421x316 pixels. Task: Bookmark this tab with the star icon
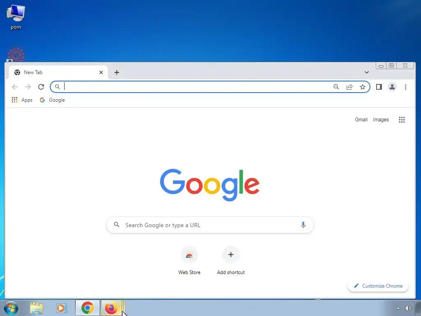pyautogui.click(x=363, y=87)
